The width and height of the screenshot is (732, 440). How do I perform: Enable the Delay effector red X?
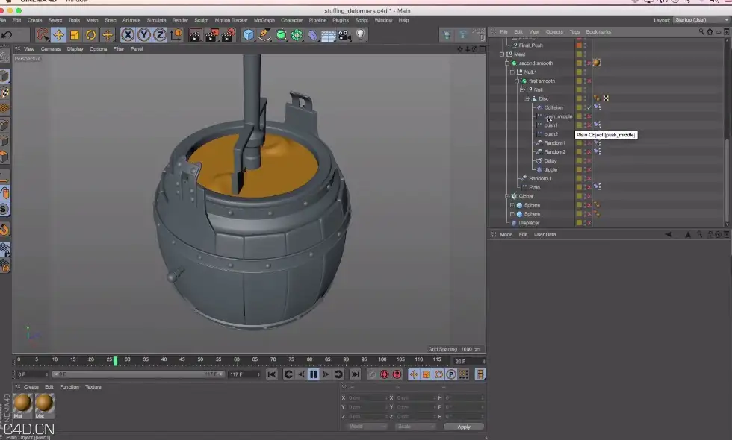point(589,161)
